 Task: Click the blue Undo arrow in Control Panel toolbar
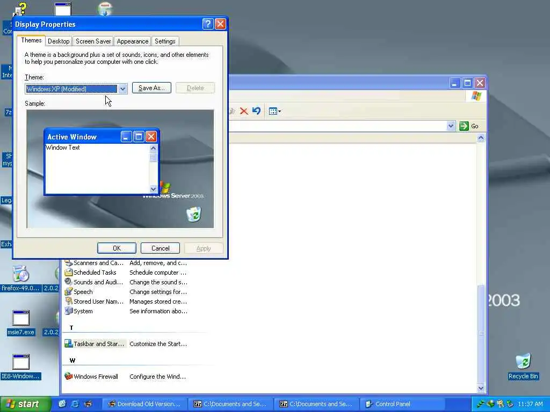256,111
